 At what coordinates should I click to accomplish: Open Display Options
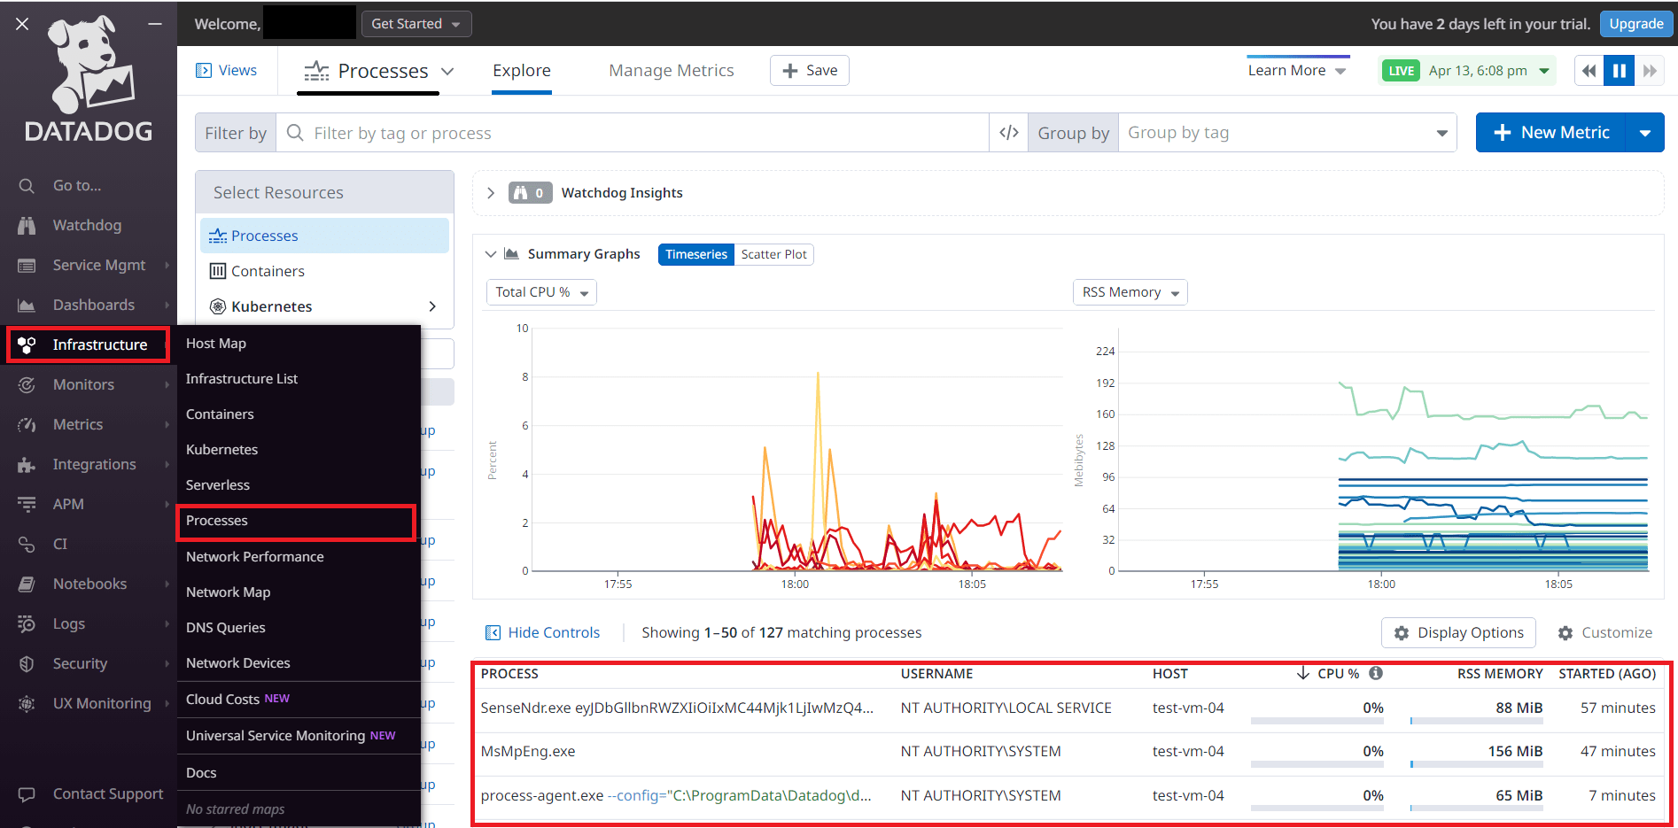[x=1458, y=632]
